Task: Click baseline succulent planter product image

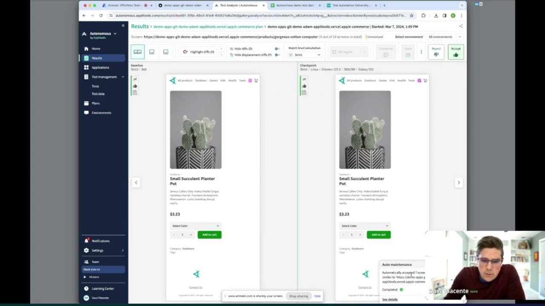Action: (196, 130)
